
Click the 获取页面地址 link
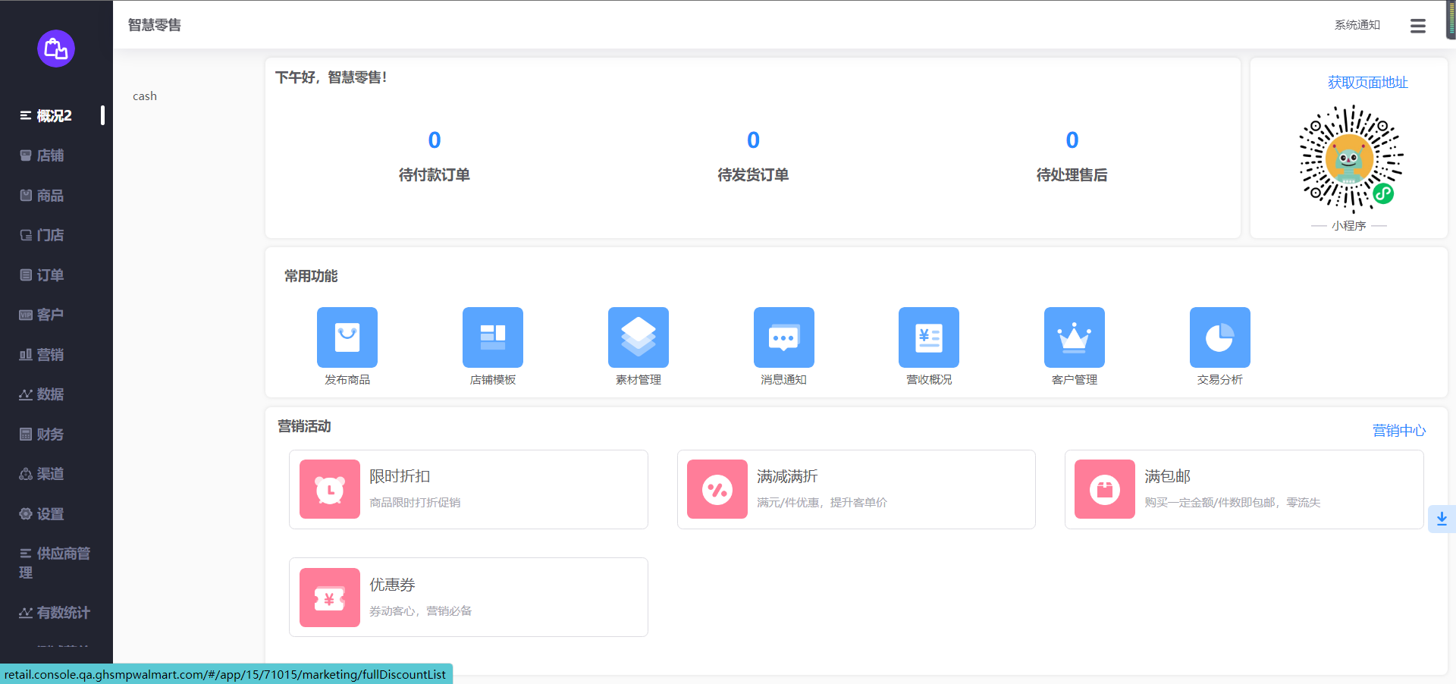[x=1367, y=83]
